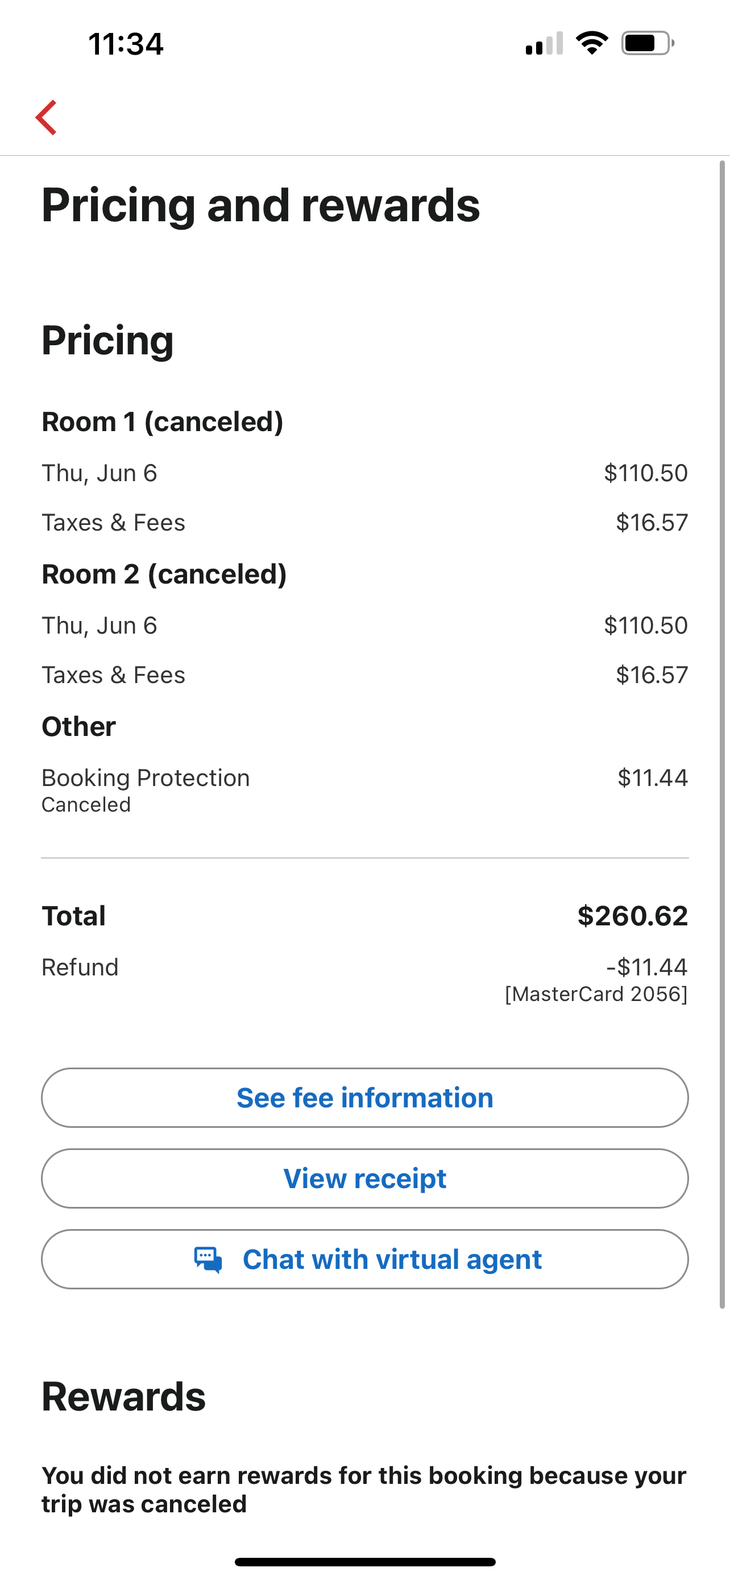This screenshot has height=1580, width=730.
Task: Tap the battery indicator icon
Action: 648,43
